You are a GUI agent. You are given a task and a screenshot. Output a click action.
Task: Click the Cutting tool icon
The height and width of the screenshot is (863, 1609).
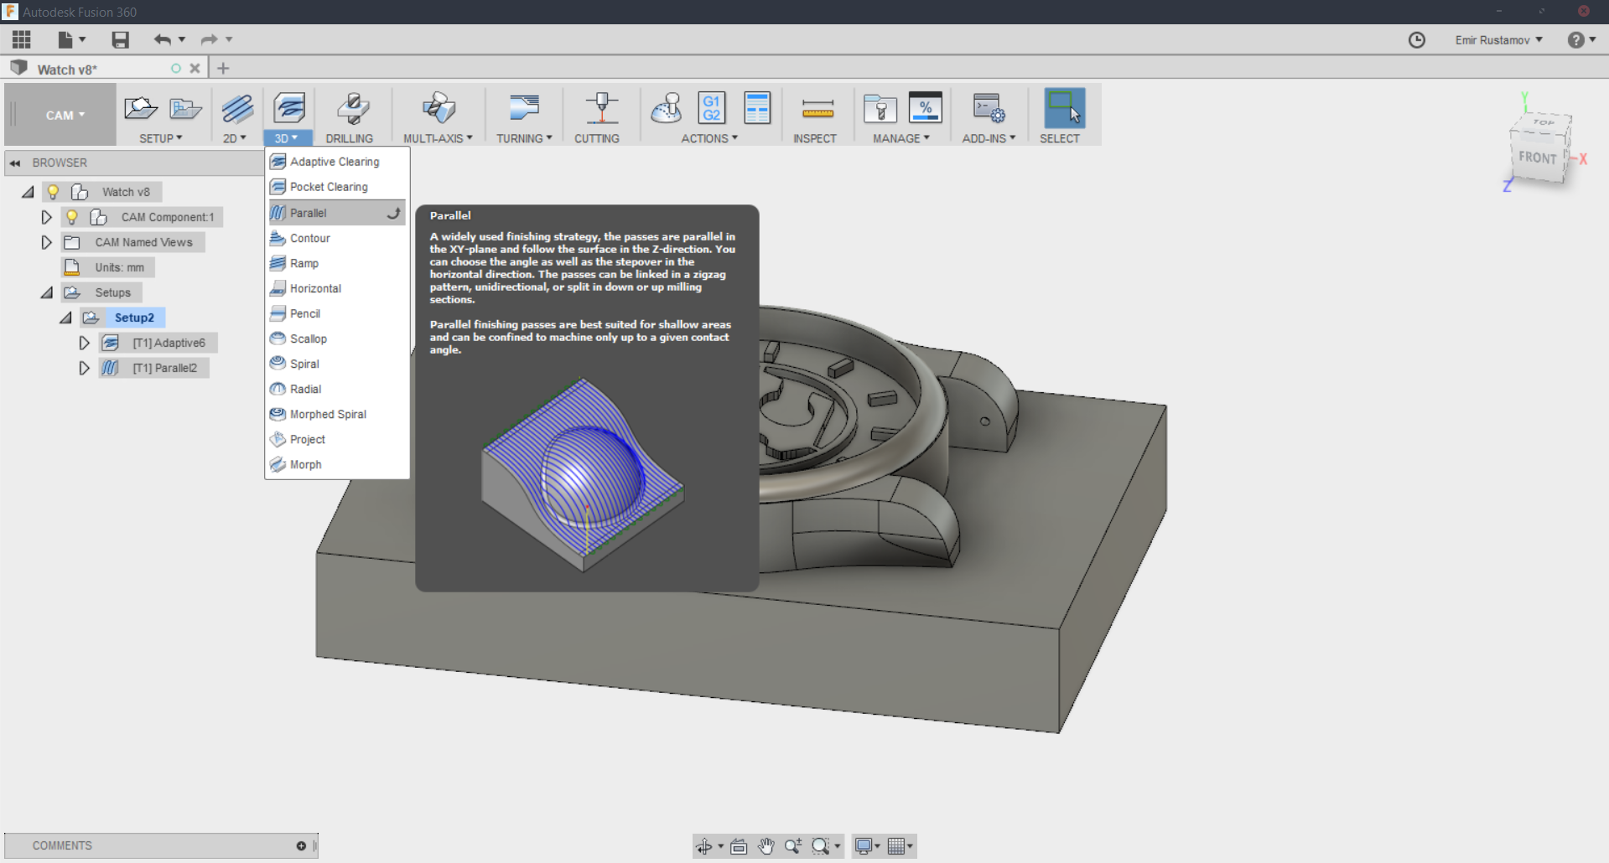pyautogui.click(x=601, y=108)
